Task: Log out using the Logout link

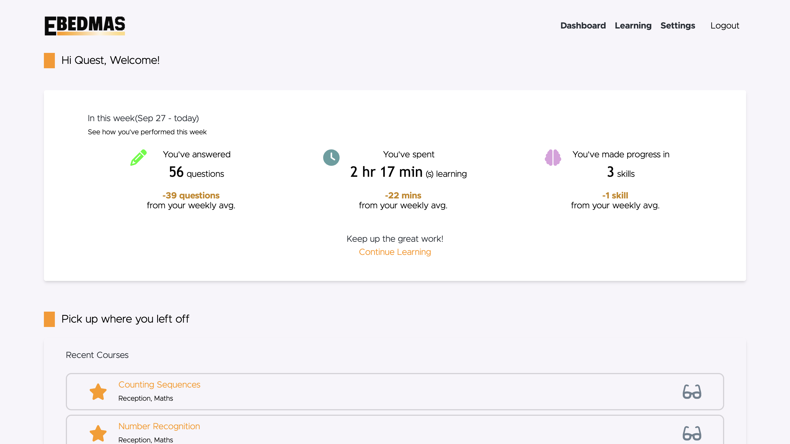Action: [x=724, y=25]
